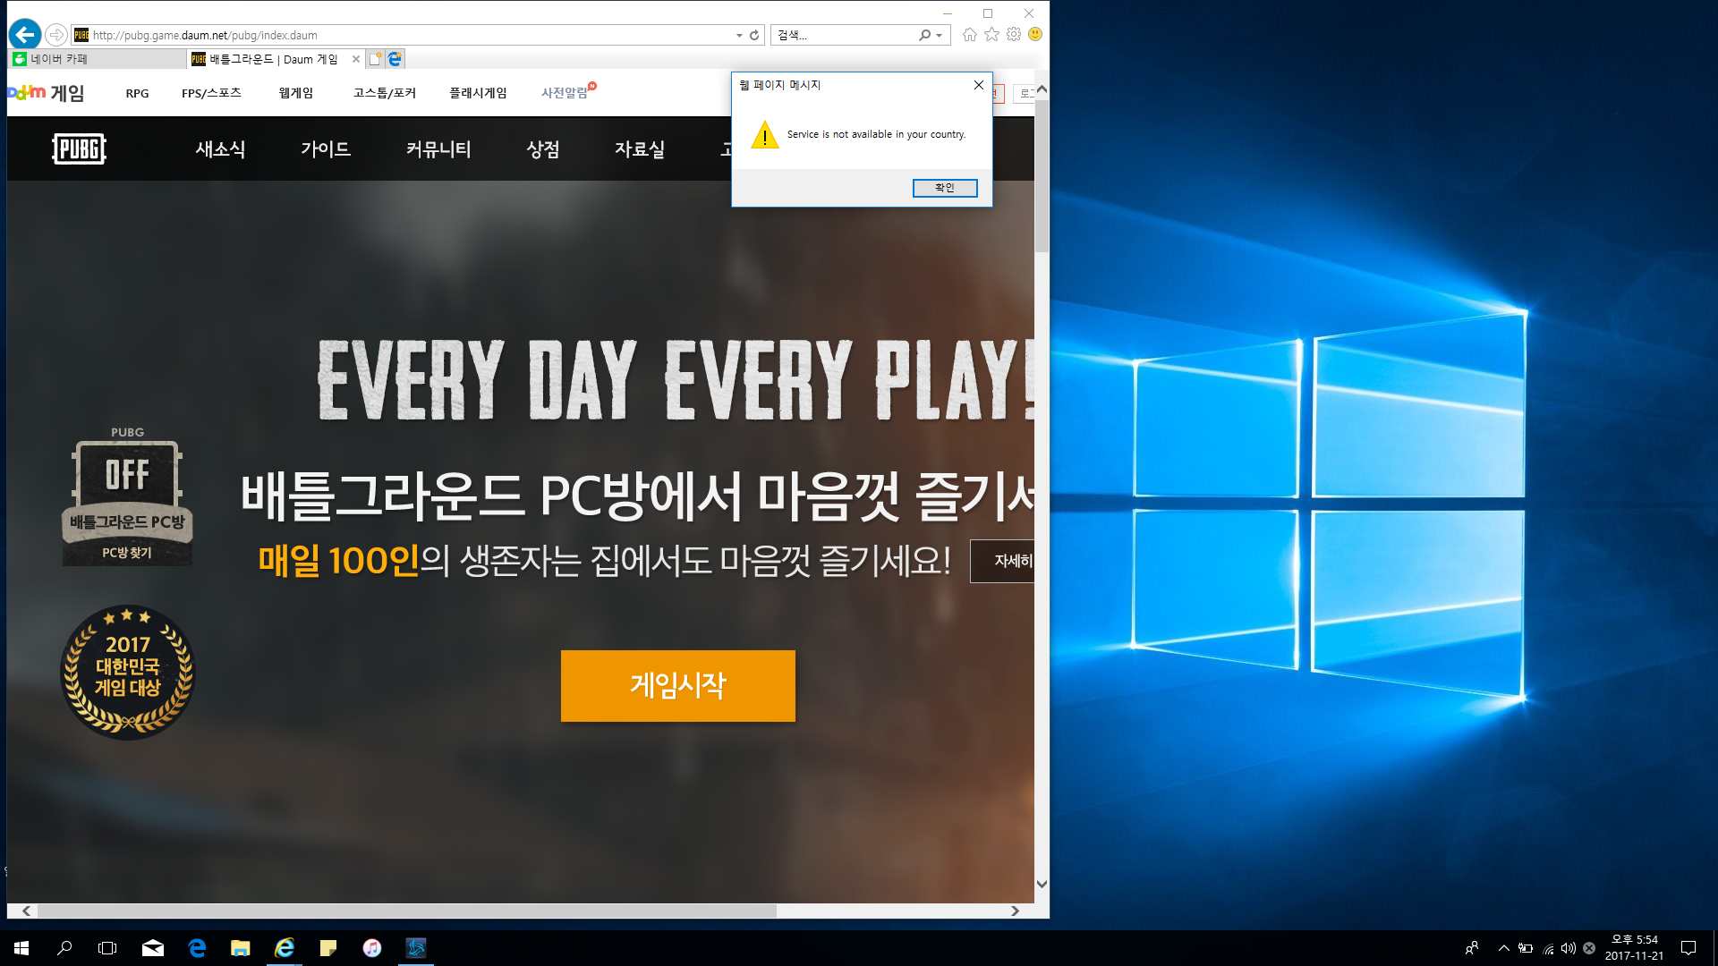Expand the hidden tray icons chevron
Screen dimensions: 1718x966
(1504, 948)
